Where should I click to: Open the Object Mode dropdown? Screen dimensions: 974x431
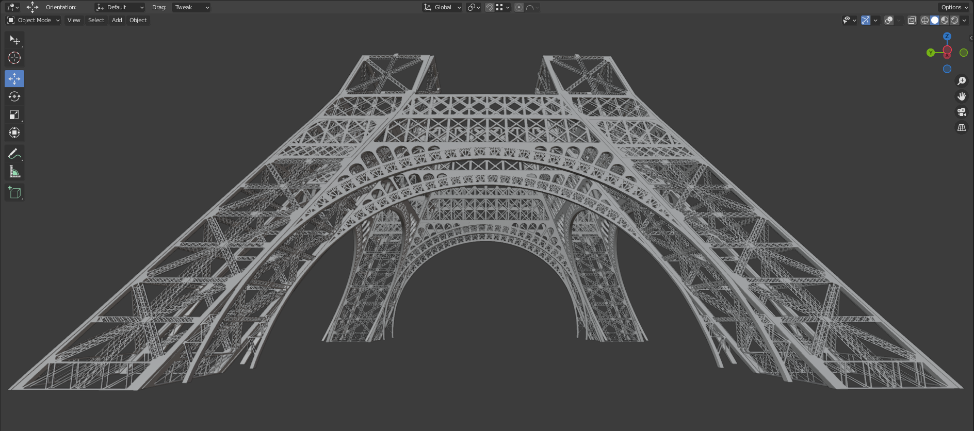(x=34, y=20)
